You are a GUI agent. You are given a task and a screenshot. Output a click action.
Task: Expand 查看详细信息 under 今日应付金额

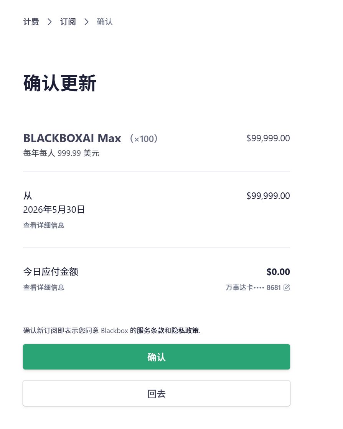tap(44, 288)
